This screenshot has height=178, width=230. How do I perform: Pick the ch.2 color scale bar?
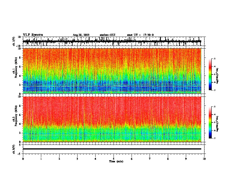coord(210,122)
